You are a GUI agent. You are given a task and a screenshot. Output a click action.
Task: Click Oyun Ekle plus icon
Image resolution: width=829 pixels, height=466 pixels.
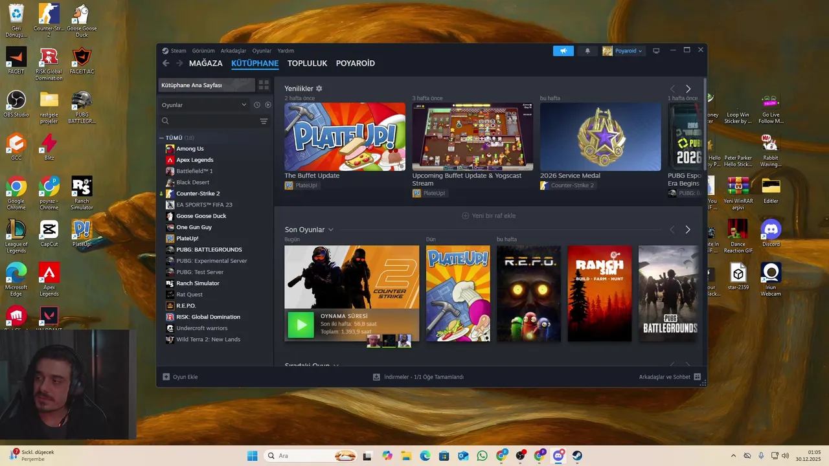coord(166,377)
